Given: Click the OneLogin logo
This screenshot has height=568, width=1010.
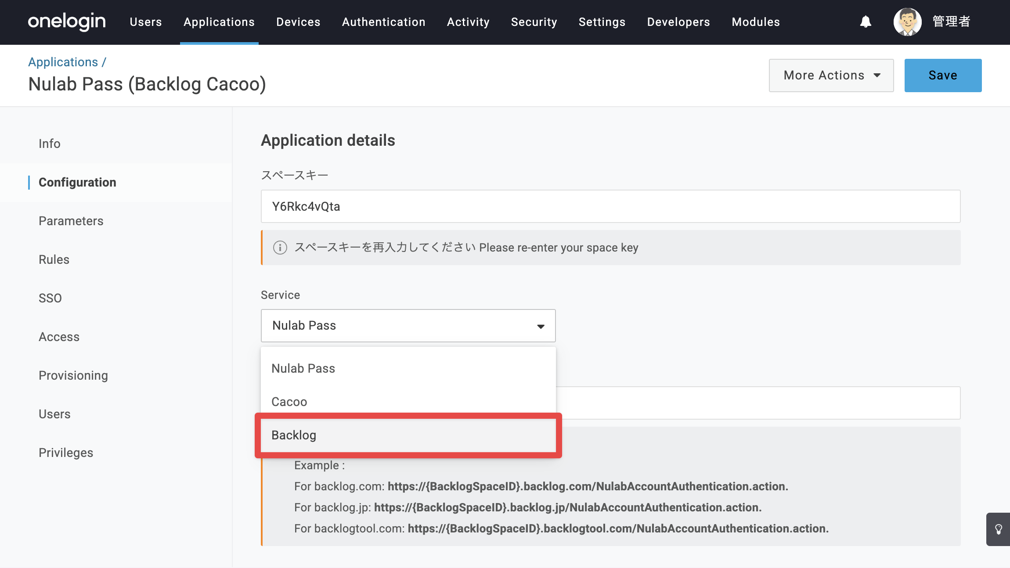Looking at the screenshot, I should [67, 22].
